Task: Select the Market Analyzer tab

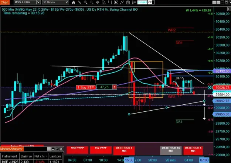Action: [x=11, y=149]
